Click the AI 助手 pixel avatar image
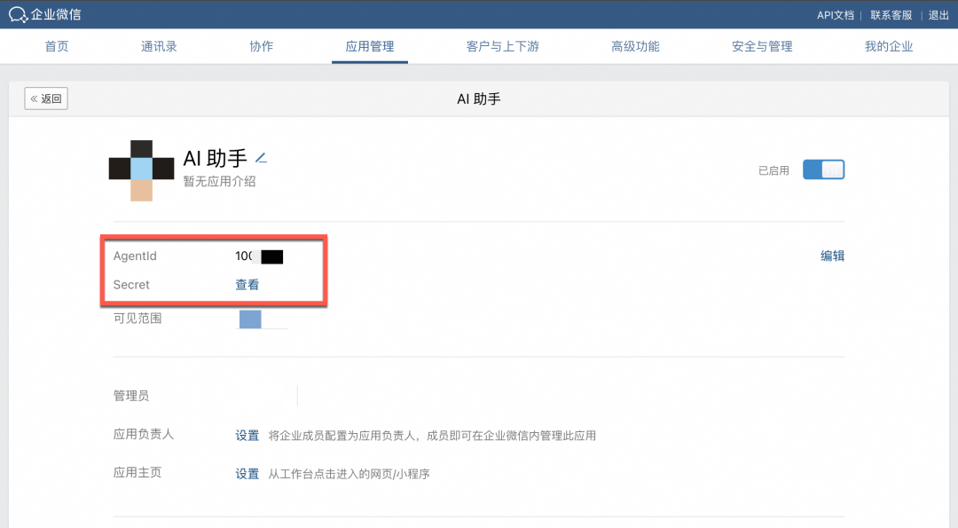Image resolution: width=958 pixels, height=528 pixels. [142, 170]
